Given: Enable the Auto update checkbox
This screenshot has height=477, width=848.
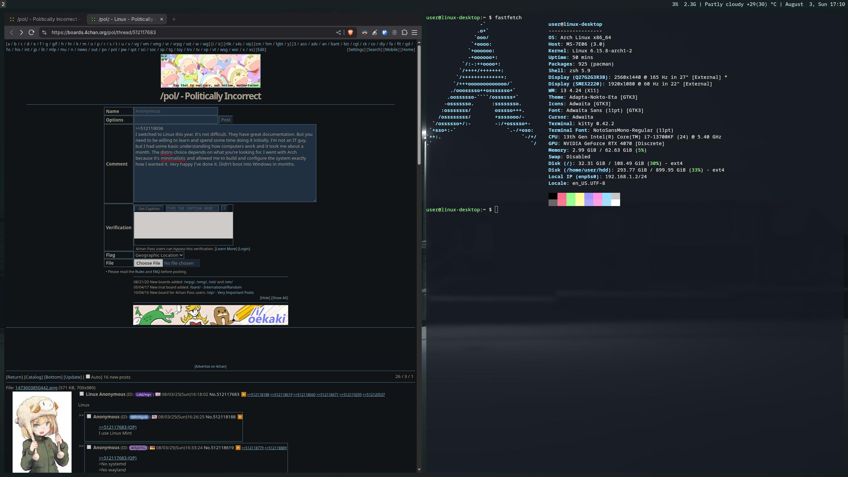Looking at the screenshot, I should point(88,376).
